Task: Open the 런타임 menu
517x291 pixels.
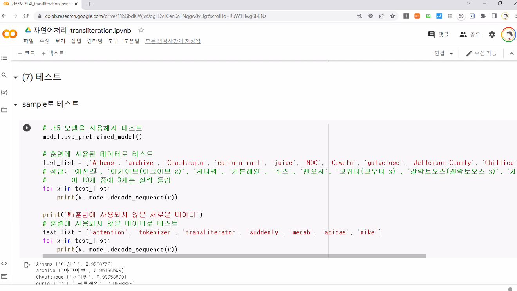Action: [x=94, y=41]
